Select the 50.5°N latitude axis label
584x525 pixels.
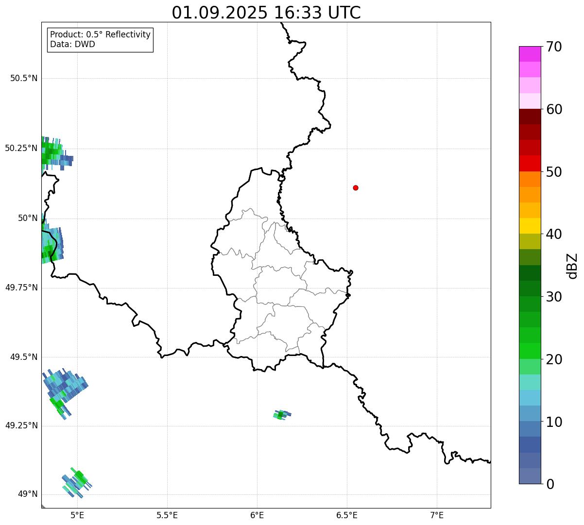point(24,78)
